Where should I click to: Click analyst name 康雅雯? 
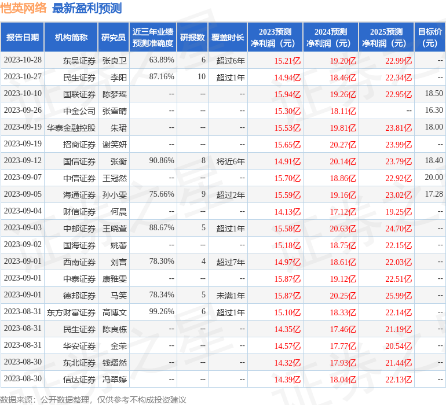pyautogui.click(x=114, y=278)
